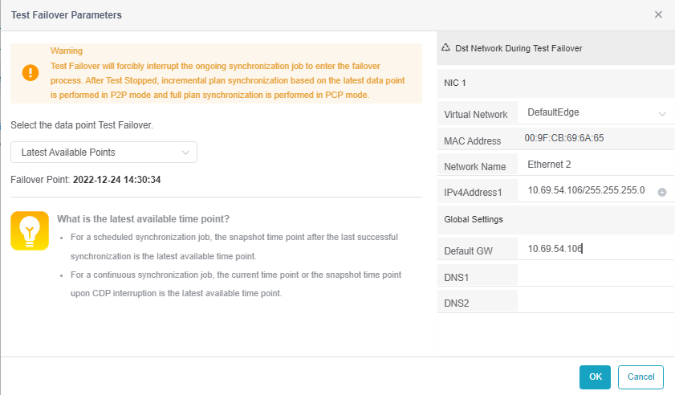Focus the DNS2 input field
The width and height of the screenshot is (675, 395).
tap(596, 301)
